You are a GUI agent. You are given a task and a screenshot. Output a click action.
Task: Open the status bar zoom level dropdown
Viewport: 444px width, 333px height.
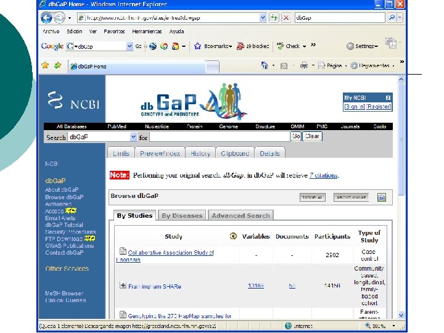[x=393, y=326]
